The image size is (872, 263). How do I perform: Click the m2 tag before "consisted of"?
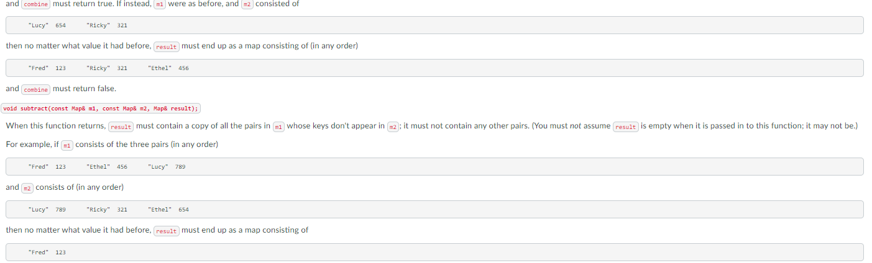pos(247,4)
